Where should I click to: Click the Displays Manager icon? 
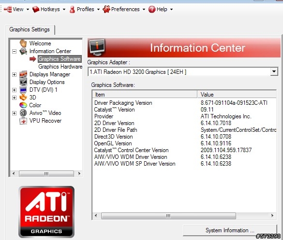tap(23, 74)
